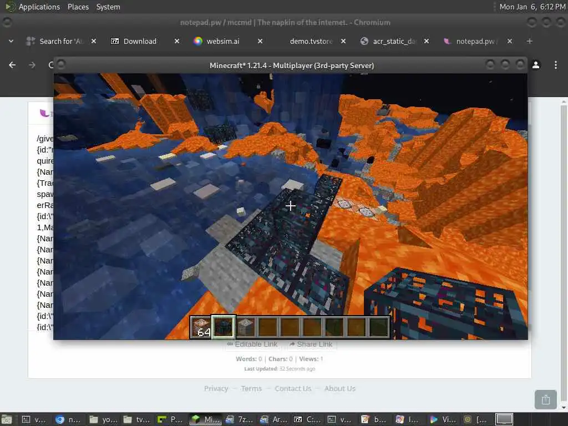568x426 pixels.
Task: Click into the notepad text area
Action: click(44, 232)
